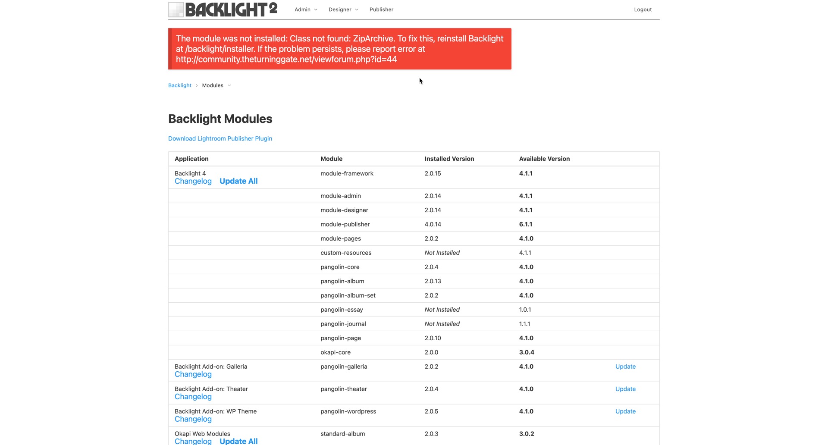The height and width of the screenshot is (445, 828).
Task: Click the Logout link
Action: click(x=643, y=9)
